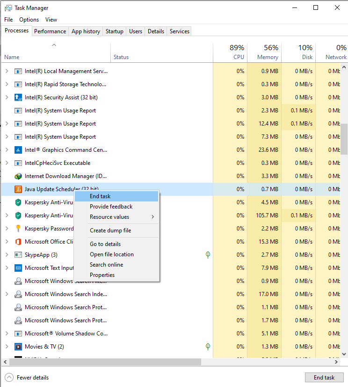Expand the SkypeApp (3) process group
The height and width of the screenshot is (387, 348).
tap(7, 254)
